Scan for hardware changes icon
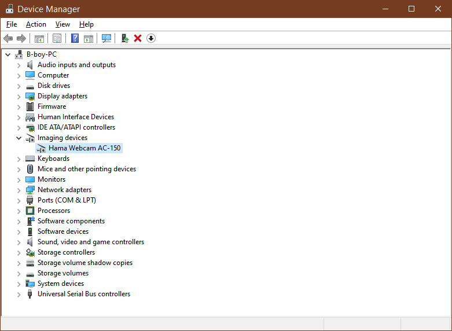Viewport: 452px width, 331px height. 106,38
